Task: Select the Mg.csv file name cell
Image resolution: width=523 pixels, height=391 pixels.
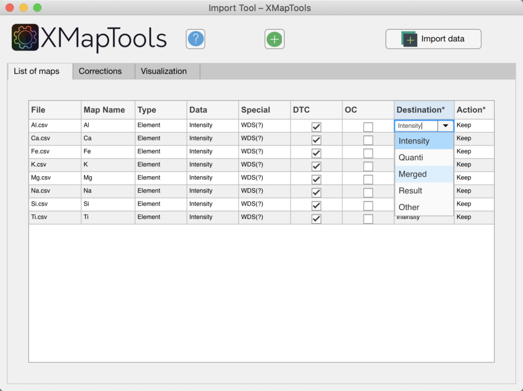Action: (x=55, y=178)
